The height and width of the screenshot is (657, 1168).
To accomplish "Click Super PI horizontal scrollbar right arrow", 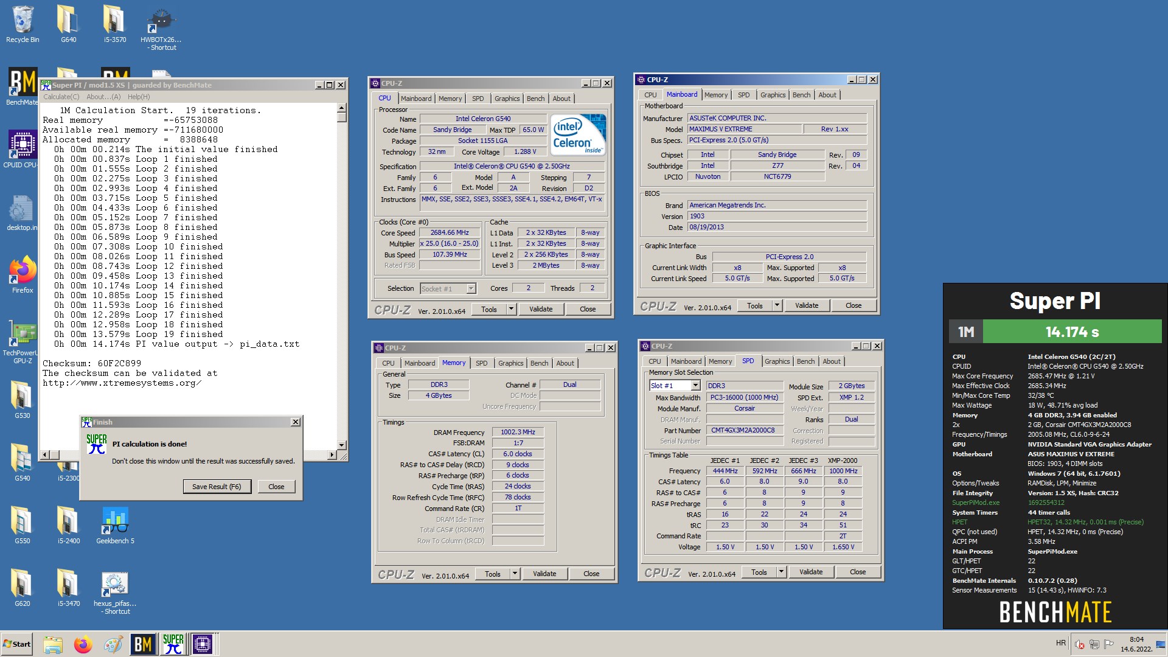I will point(332,454).
